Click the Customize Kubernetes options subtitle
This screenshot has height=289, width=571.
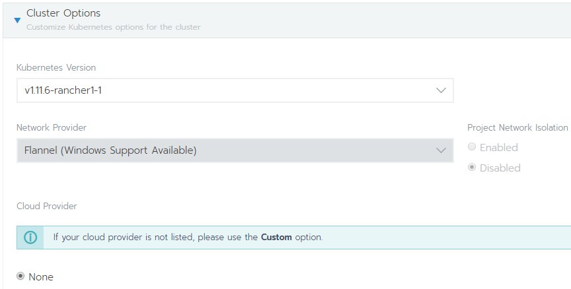point(113,27)
